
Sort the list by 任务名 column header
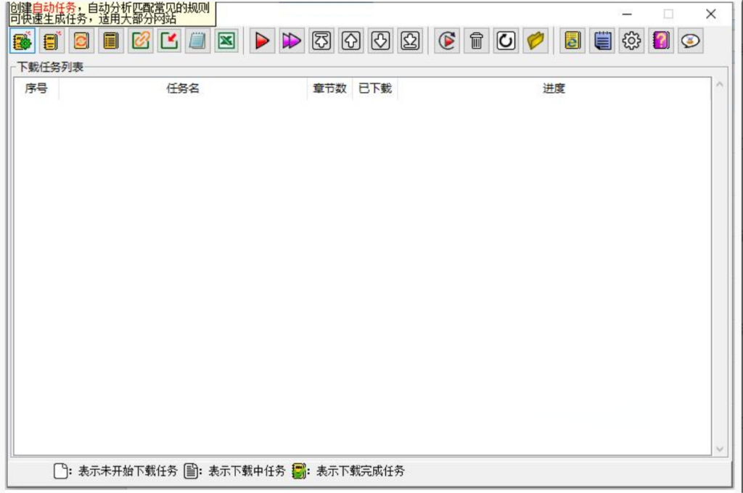(x=183, y=88)
